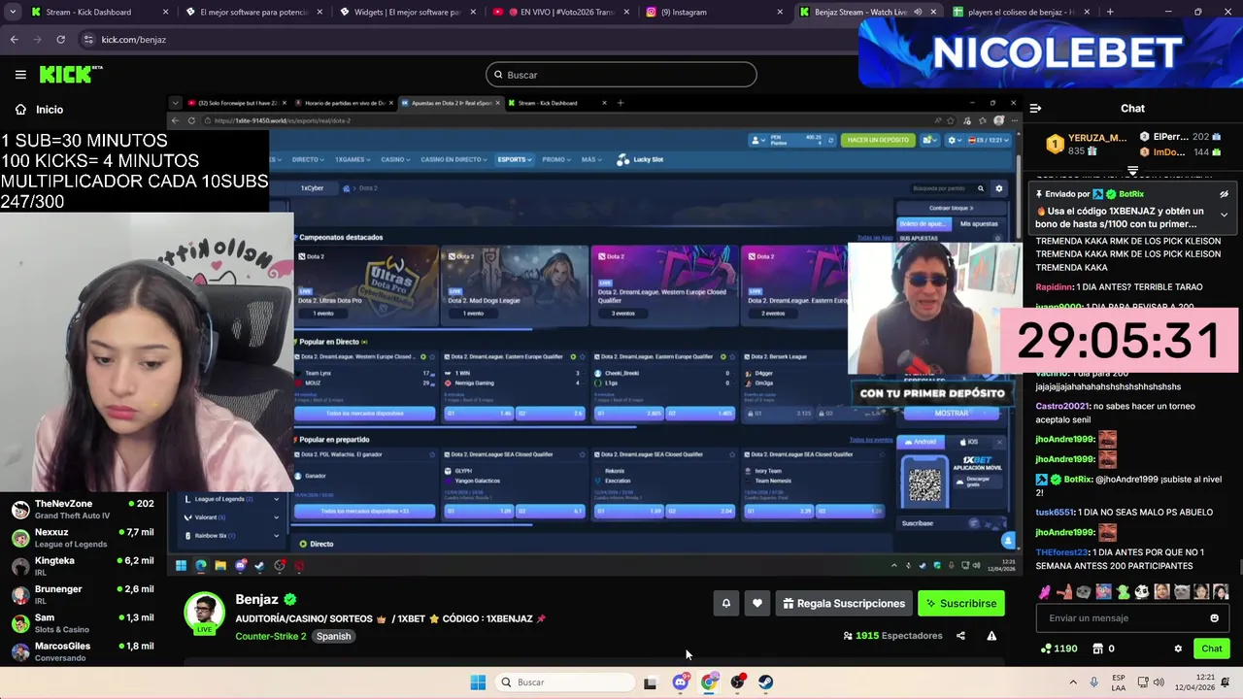Click the microphone icon in system tray
The image size is (1243, 699).
point(1094,682)
